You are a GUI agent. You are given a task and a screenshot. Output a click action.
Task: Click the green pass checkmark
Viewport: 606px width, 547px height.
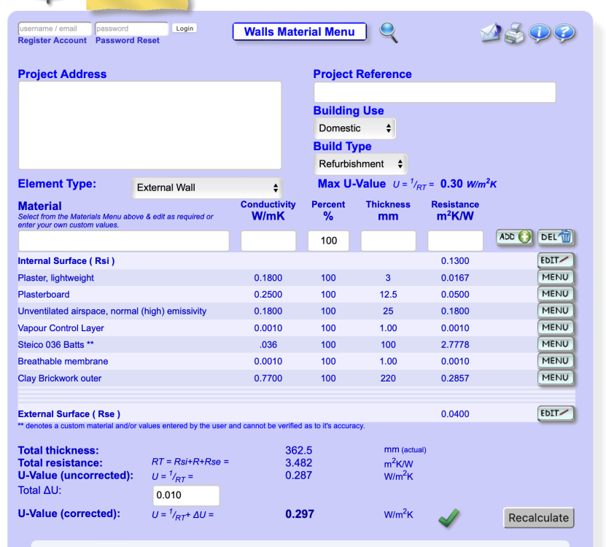(448, 518)
